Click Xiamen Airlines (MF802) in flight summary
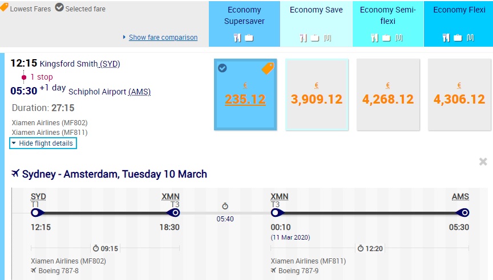493x280 pixels. 50,122
